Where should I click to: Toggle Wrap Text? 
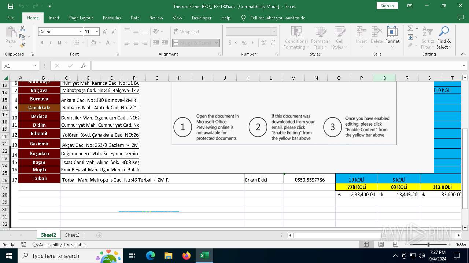point(187,32)
